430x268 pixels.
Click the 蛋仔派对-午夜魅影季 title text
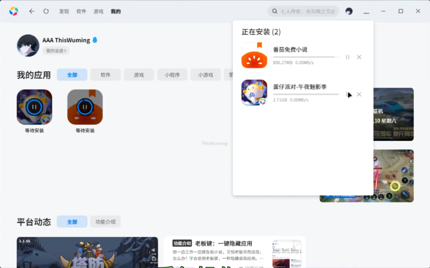coord(300,87)
